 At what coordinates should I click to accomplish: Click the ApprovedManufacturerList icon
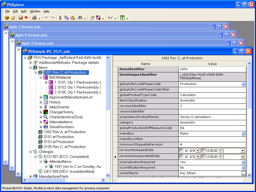pyautogui.click(x=46, y=97)
